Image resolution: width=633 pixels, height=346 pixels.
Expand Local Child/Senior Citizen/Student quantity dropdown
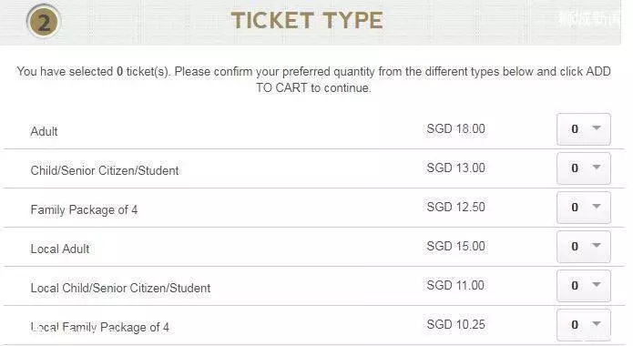coord(583,286)
